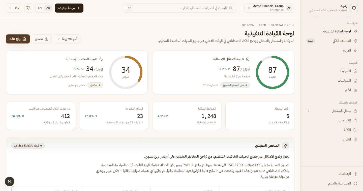363x191 pixels.
Task: Switch language to EN
Action: [40, 8]
